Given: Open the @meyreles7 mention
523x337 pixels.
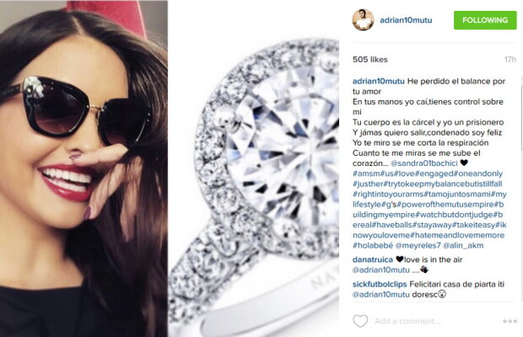Looking at the screenshot, I should coord(418,245).
